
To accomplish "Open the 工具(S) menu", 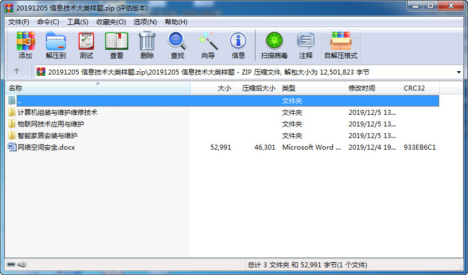I will click(77, 22).
